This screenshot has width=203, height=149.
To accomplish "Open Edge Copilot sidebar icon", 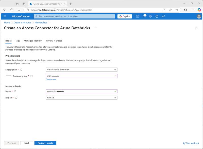I will pos(199,10).
